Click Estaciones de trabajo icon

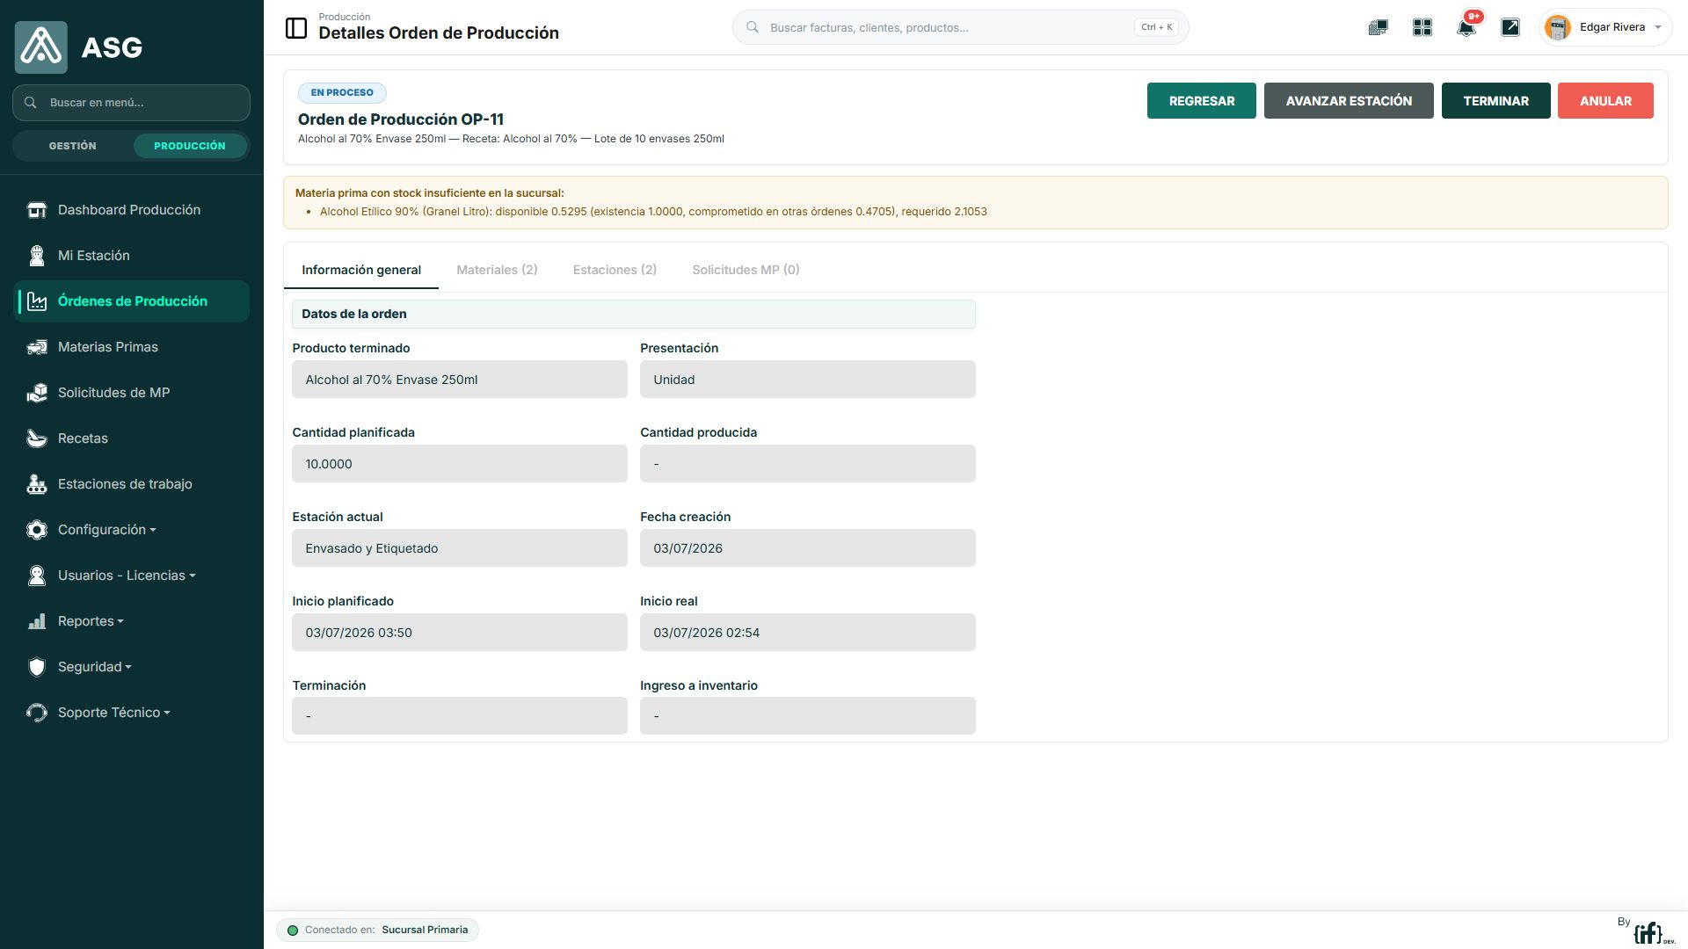(37, 484)
